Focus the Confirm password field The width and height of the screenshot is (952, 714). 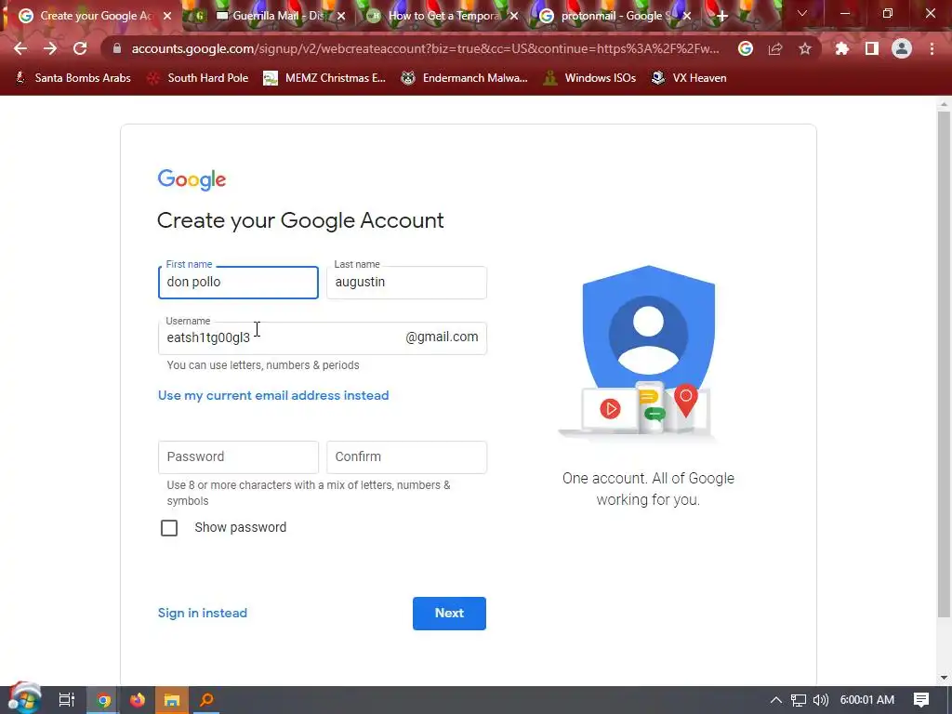406,457
